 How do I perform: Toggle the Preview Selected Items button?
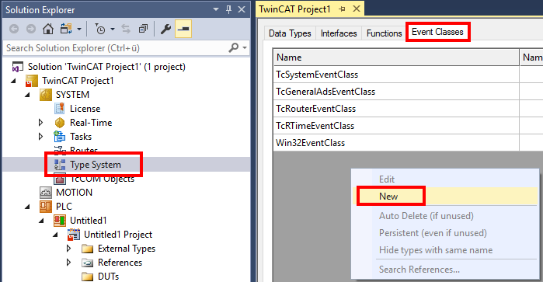183,29
